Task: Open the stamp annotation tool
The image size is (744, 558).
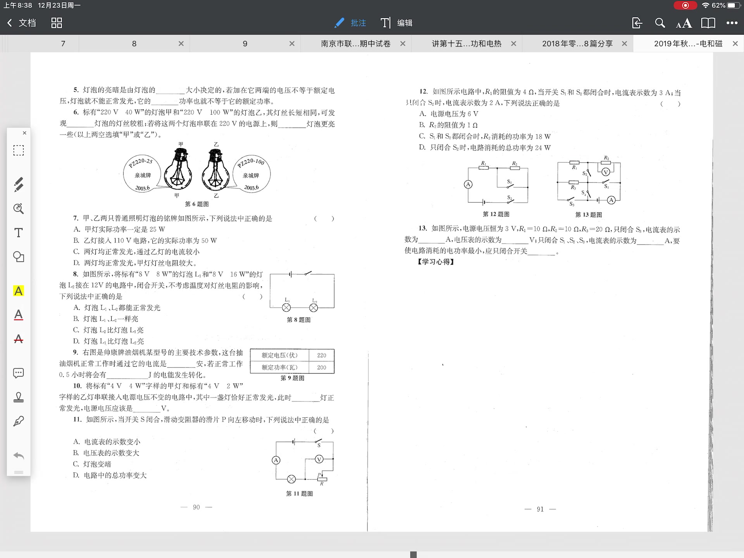Action: click(18, 397)
